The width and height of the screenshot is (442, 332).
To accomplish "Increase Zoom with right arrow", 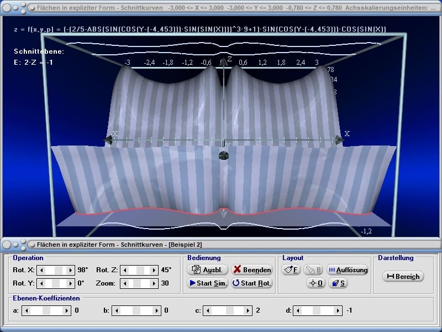I will tap(154, 283).
